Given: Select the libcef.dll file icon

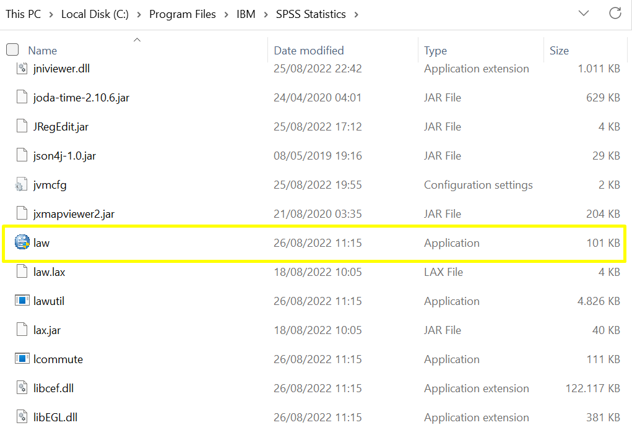Looking at the screenshot, I should click(x=22, y=388).
